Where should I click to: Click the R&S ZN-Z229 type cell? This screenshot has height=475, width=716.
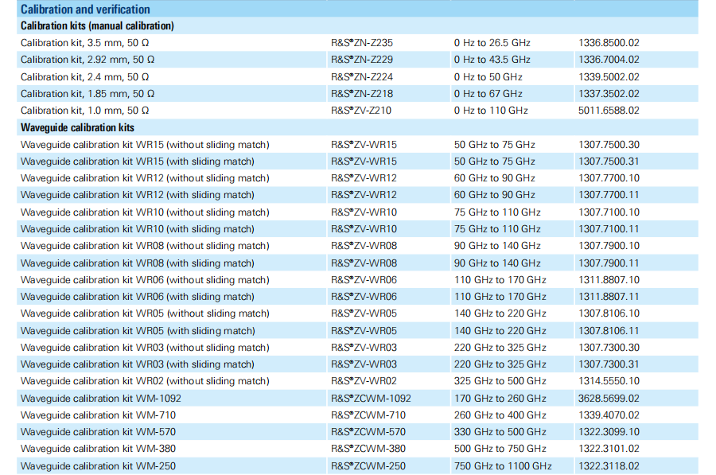point(362,60)
